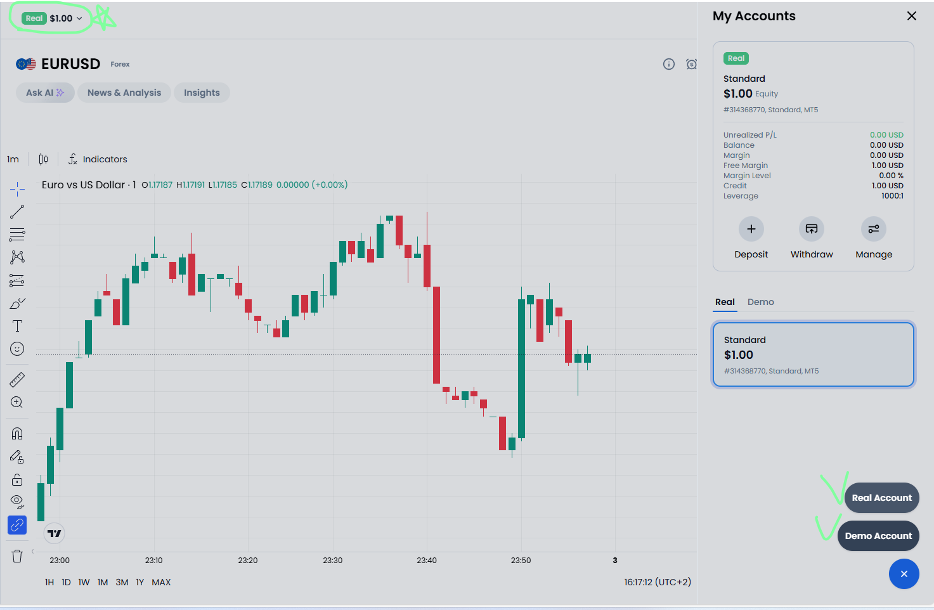Click the Withdraw icon

(x=811, y=229)
